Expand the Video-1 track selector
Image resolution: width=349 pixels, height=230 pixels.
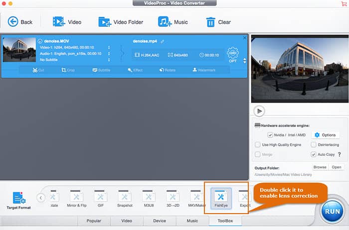109,47
